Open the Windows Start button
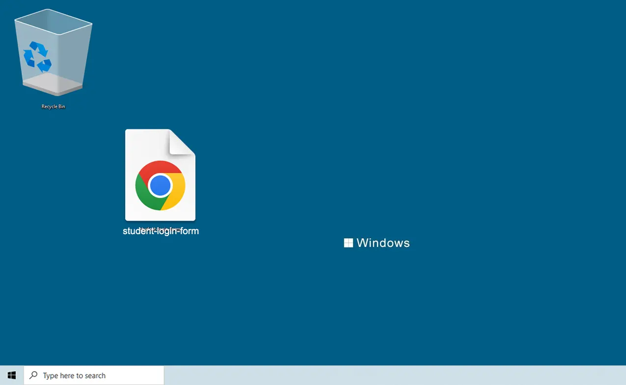Image resolution: width=626 pixels, height=385 pixels. pos(12,375)
